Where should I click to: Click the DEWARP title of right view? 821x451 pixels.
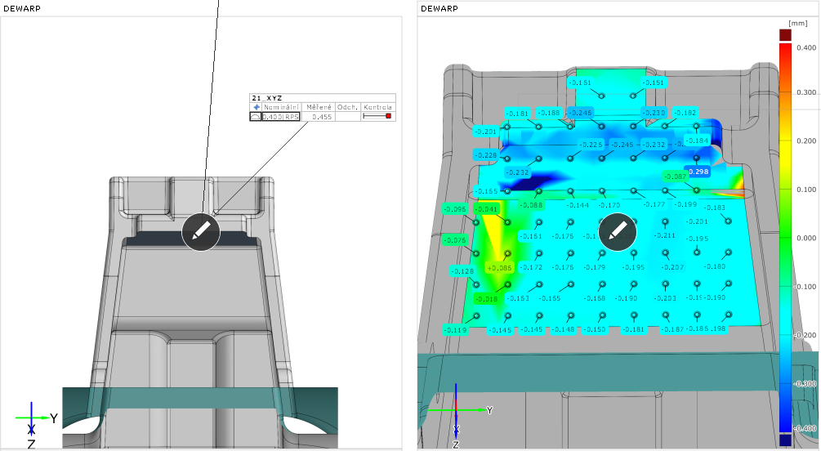point(440,8)
